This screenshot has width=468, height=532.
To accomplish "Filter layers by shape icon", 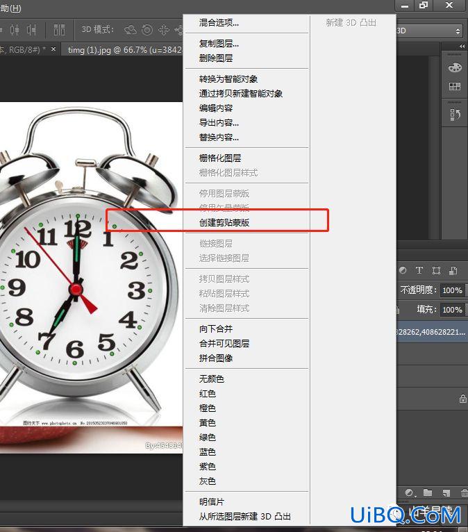I will [436, 270].
